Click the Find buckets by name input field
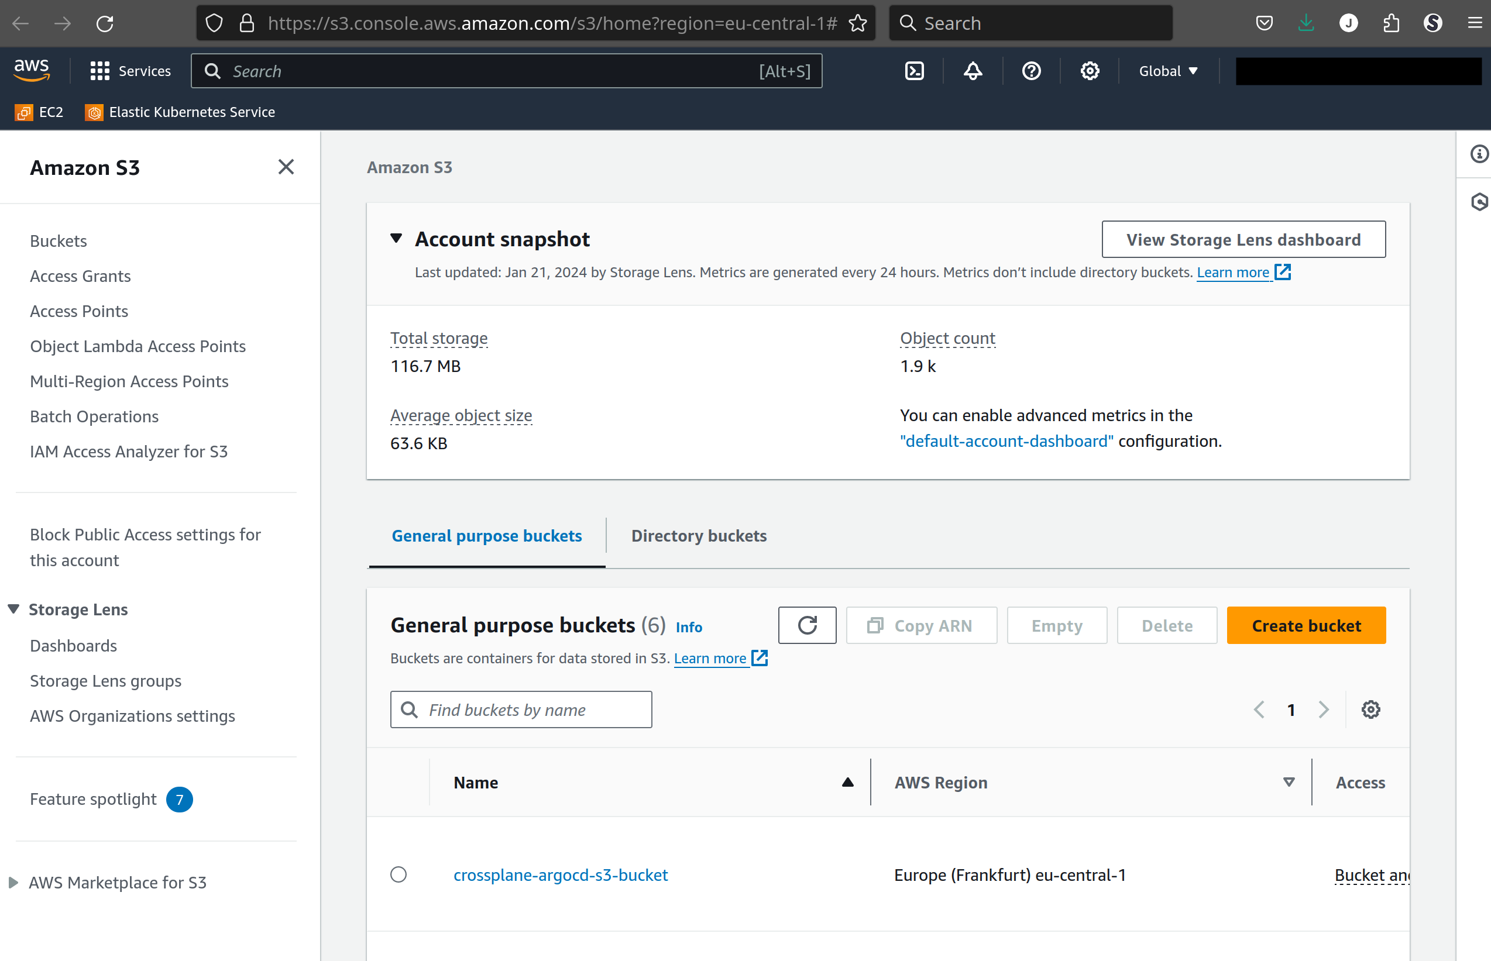Screen dimensions: 1491x961 (x=521, y=709)
